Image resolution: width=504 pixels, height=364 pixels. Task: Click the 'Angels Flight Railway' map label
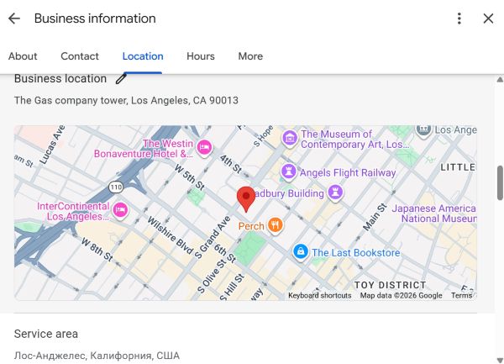click(348, 172)
